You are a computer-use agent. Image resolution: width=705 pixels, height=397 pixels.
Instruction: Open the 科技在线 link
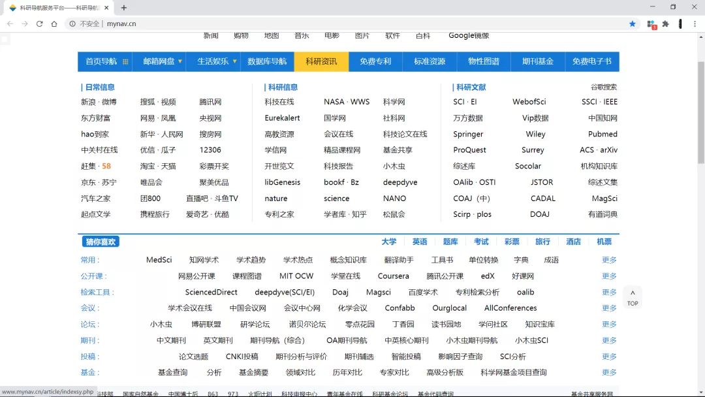click(x=279, y=102)
